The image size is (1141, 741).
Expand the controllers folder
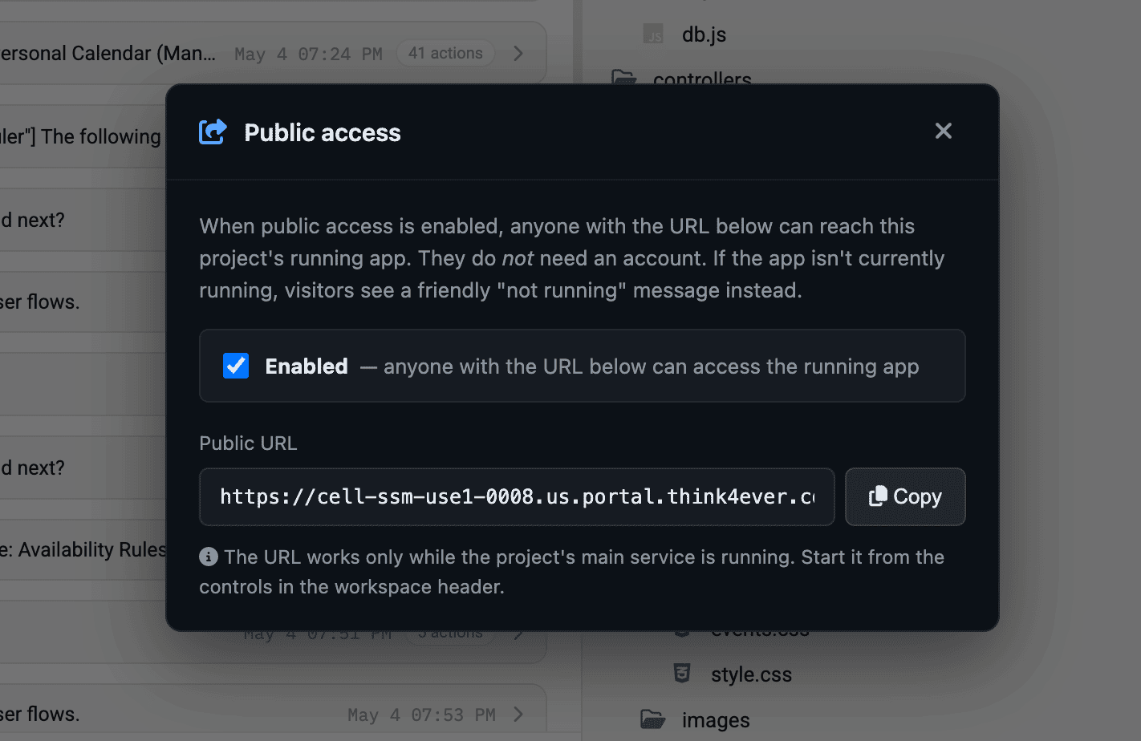point(702,79)
